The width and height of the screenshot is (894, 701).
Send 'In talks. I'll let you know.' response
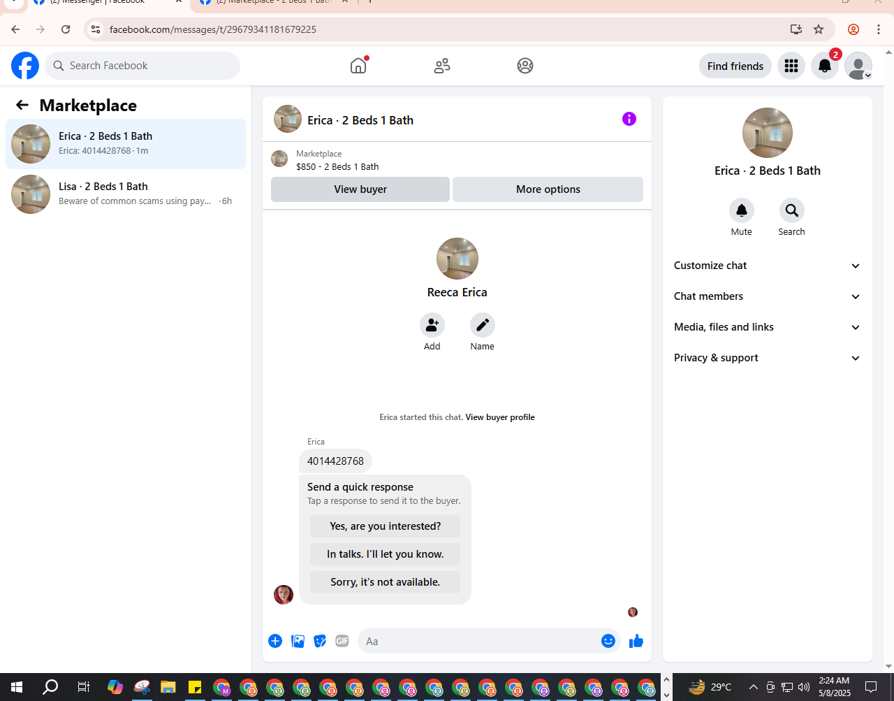tap(386, 554)
